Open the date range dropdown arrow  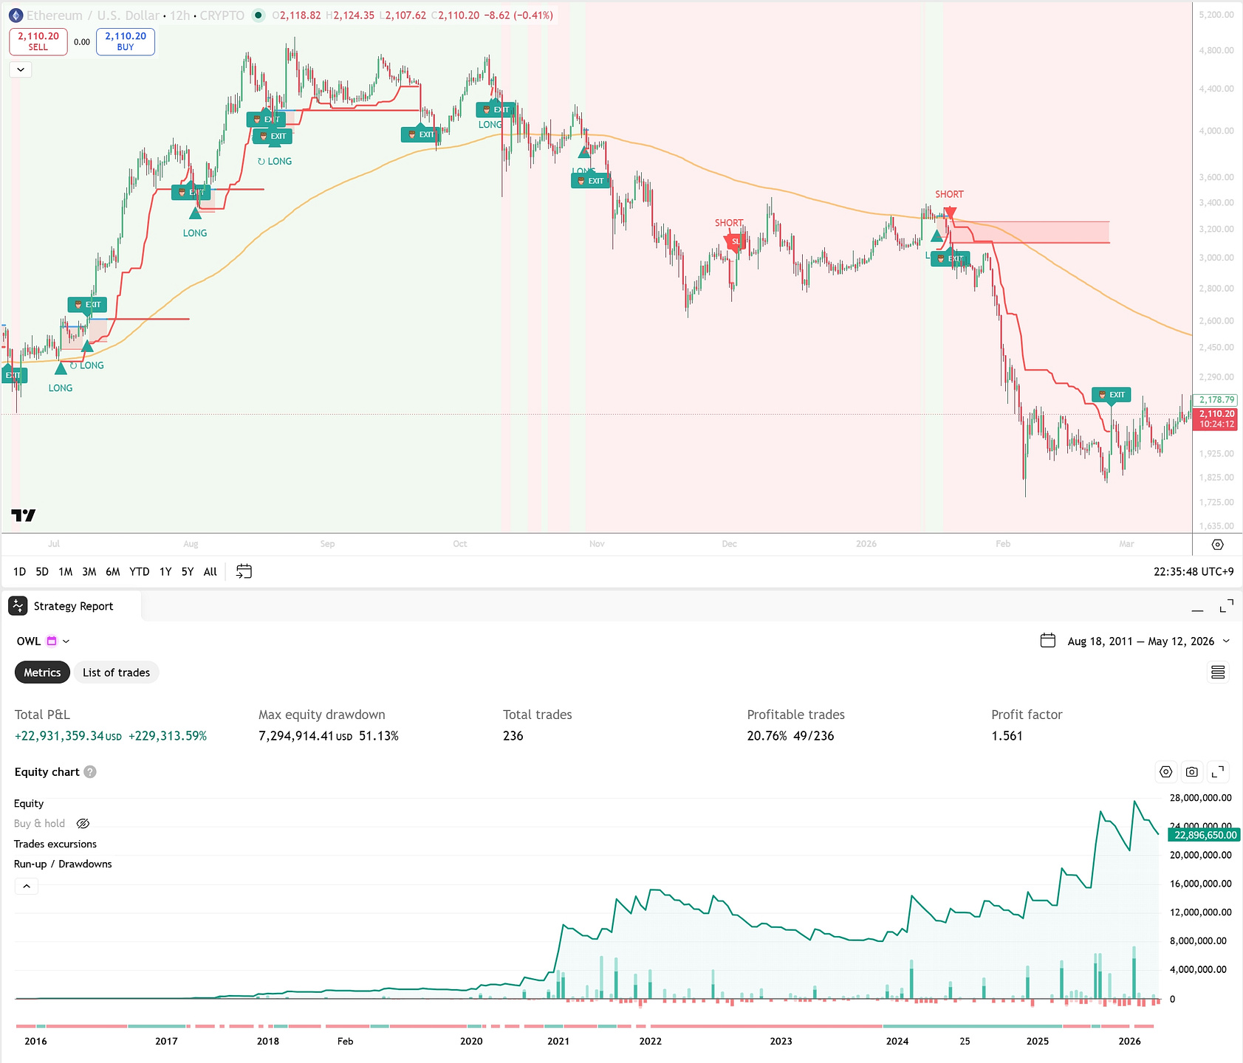click(1227, 641)
